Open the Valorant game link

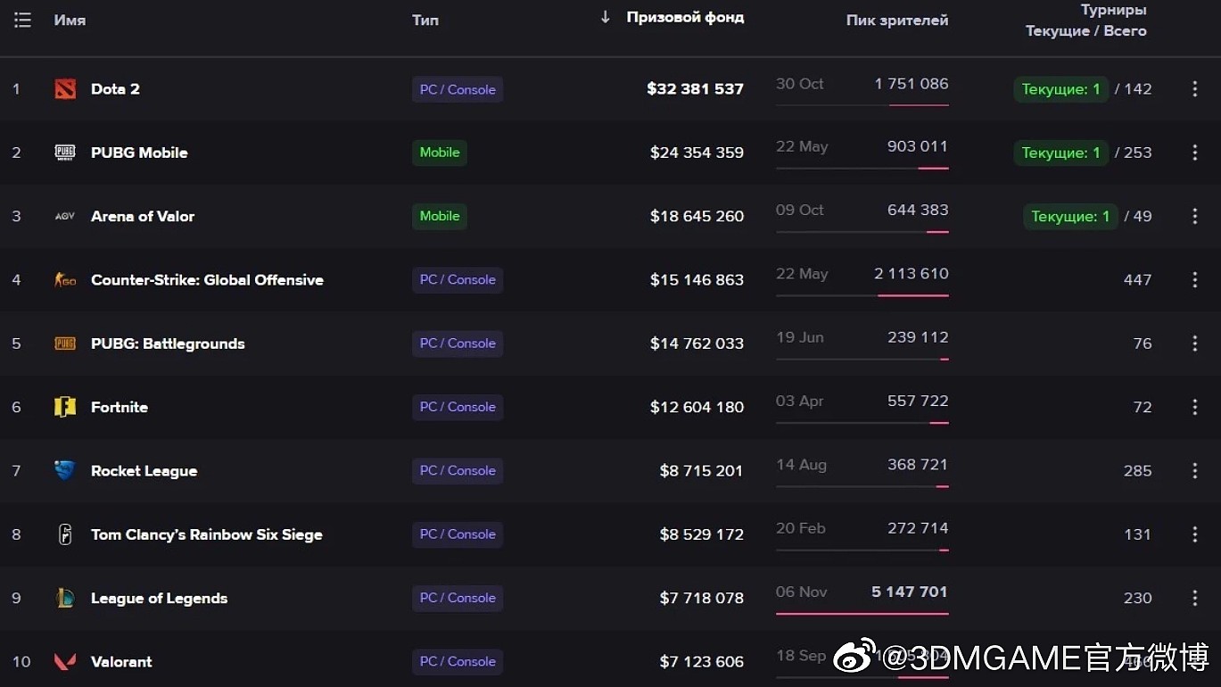(121, 662)
